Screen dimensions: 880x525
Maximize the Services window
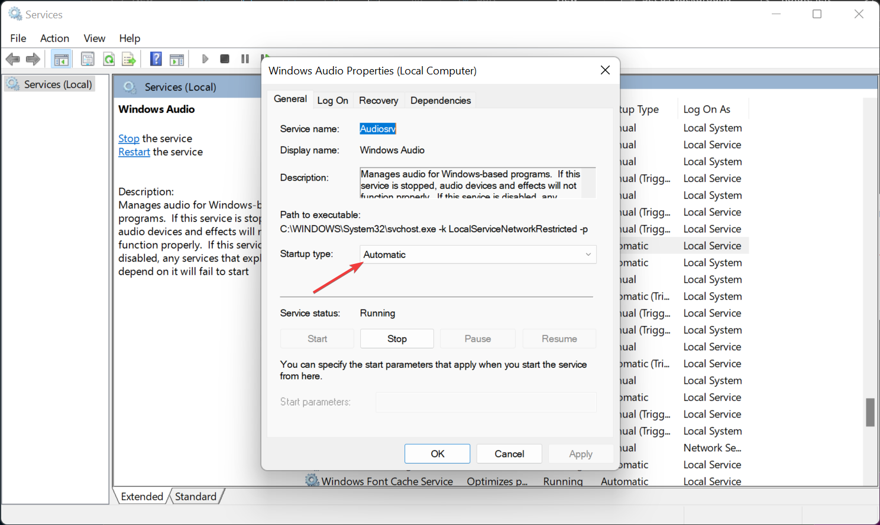(817, 14)
